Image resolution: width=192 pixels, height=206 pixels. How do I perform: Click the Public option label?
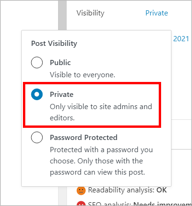[x=60, y=63]
